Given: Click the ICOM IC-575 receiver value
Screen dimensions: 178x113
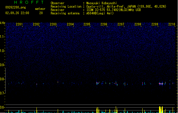Looking at the screenshot, I should click(113, 10).
